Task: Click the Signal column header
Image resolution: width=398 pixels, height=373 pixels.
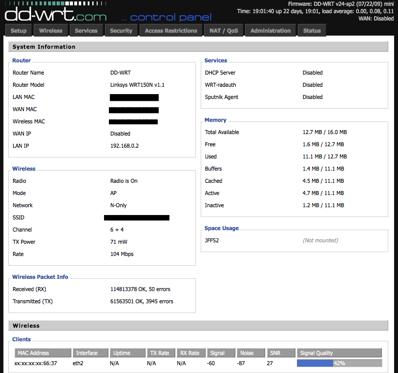Action: pyautogui.click(x=221, y=353)
